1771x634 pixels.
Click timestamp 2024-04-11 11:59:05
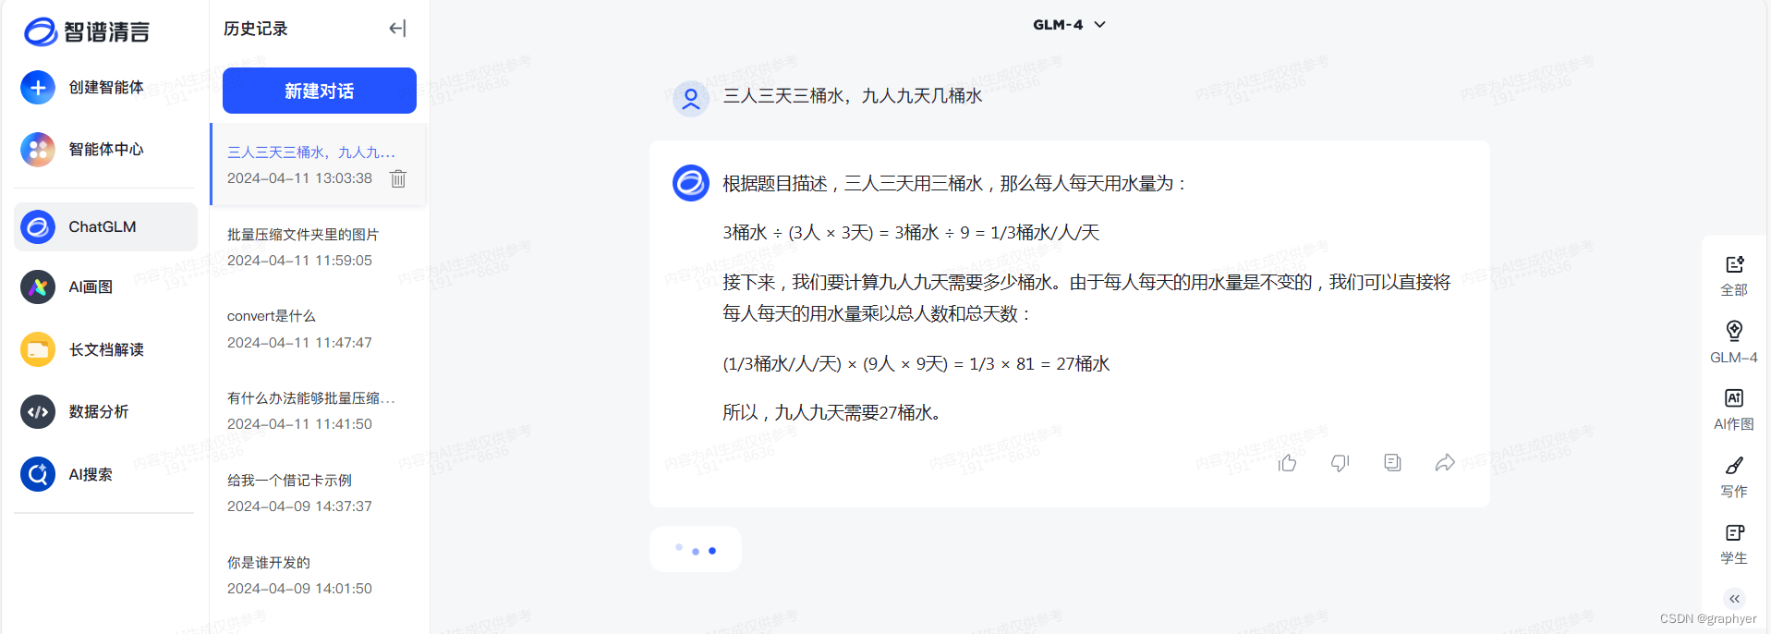[299, 261]
